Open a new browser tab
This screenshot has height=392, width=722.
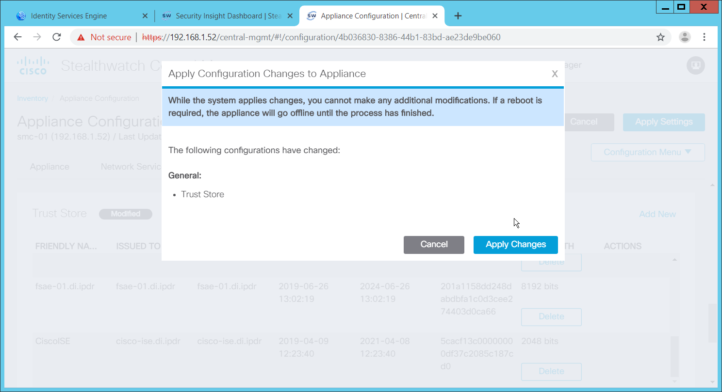(x=458, y=16)
